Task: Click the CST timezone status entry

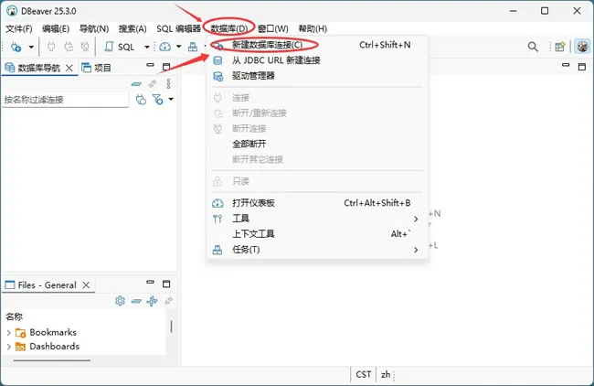Action: coord(364,375)
